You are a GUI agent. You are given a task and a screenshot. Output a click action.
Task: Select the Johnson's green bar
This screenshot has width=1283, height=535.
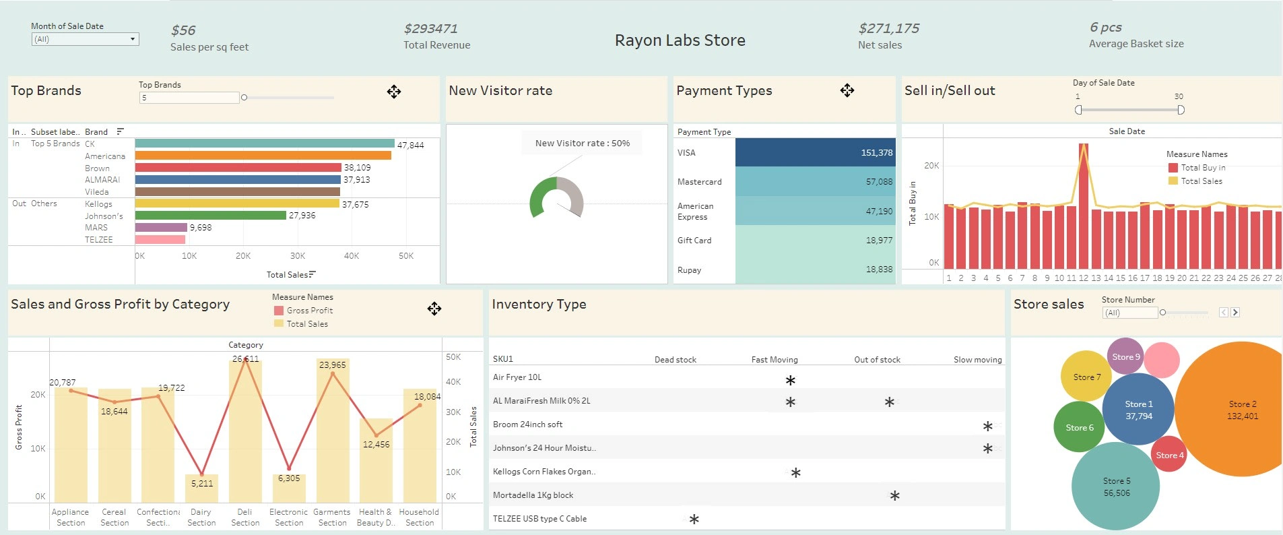[211, 216]
